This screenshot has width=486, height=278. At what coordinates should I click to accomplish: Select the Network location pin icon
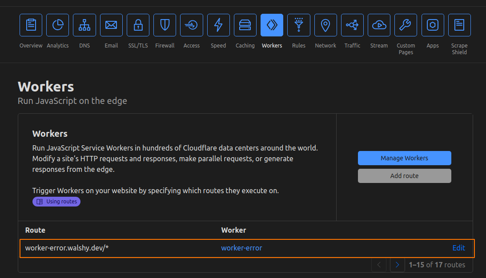pos(325,25)
